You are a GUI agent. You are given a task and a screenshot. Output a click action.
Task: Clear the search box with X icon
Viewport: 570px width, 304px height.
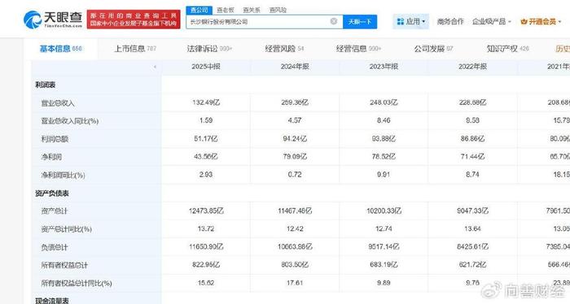333,21
